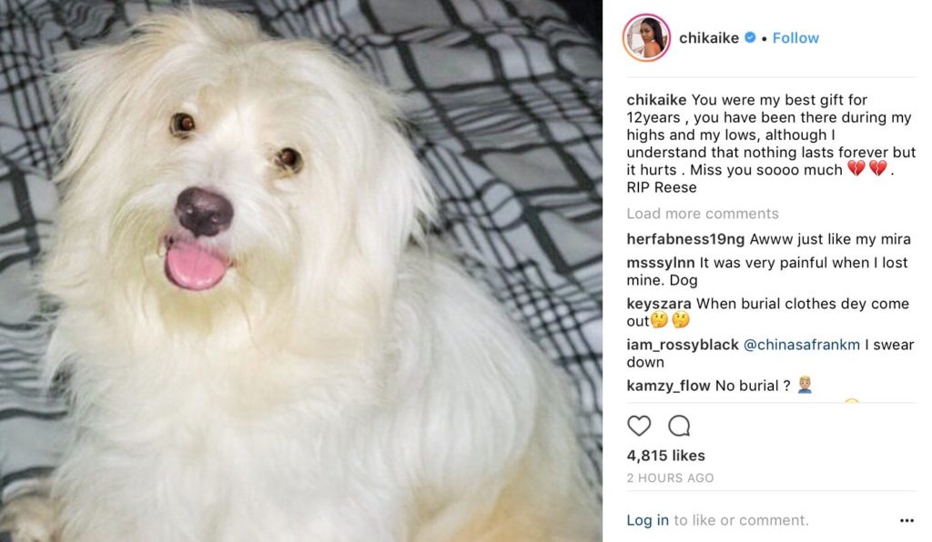This screenshot has height=542, width=932.
Task: Click the blue verified badge
Action: (x=750, y=37)
